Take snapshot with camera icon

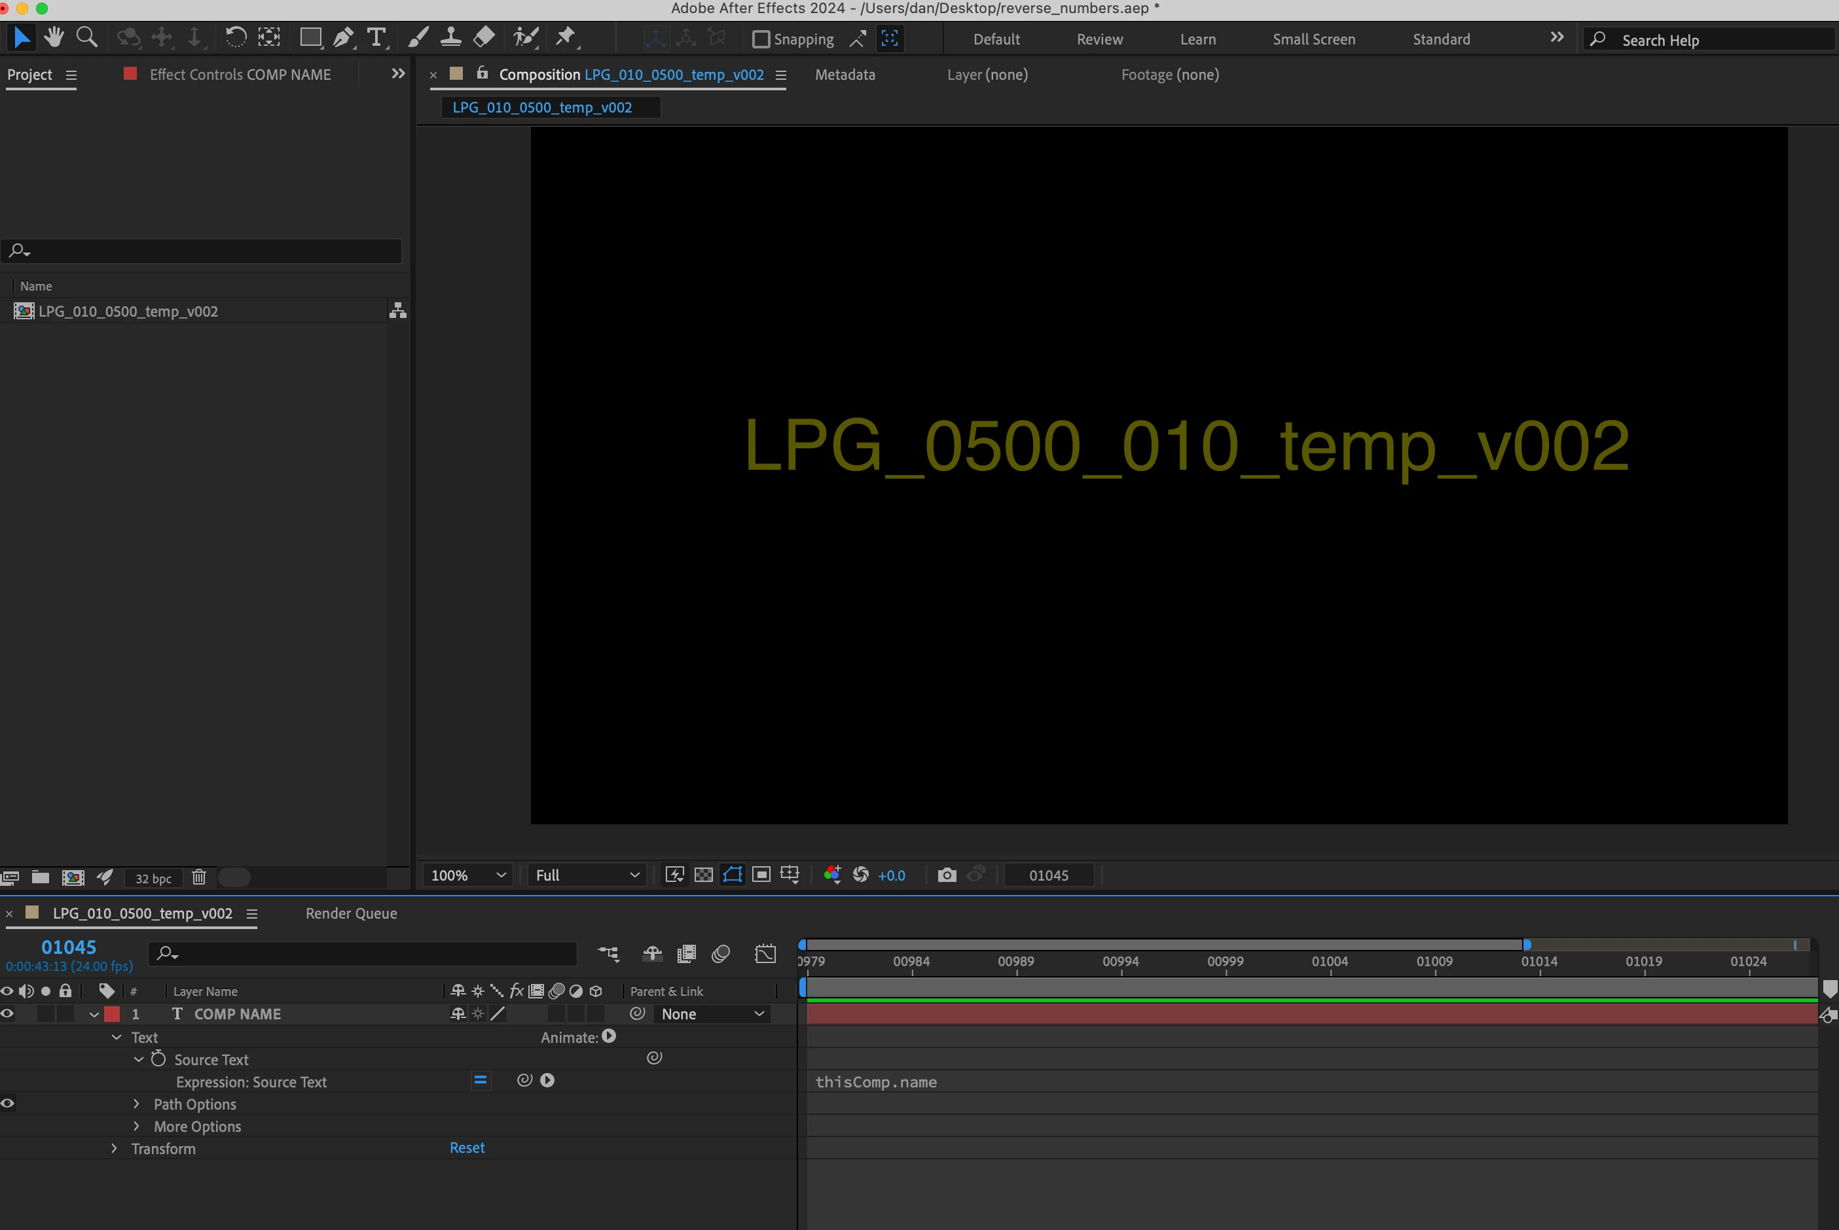coord(947,875)
